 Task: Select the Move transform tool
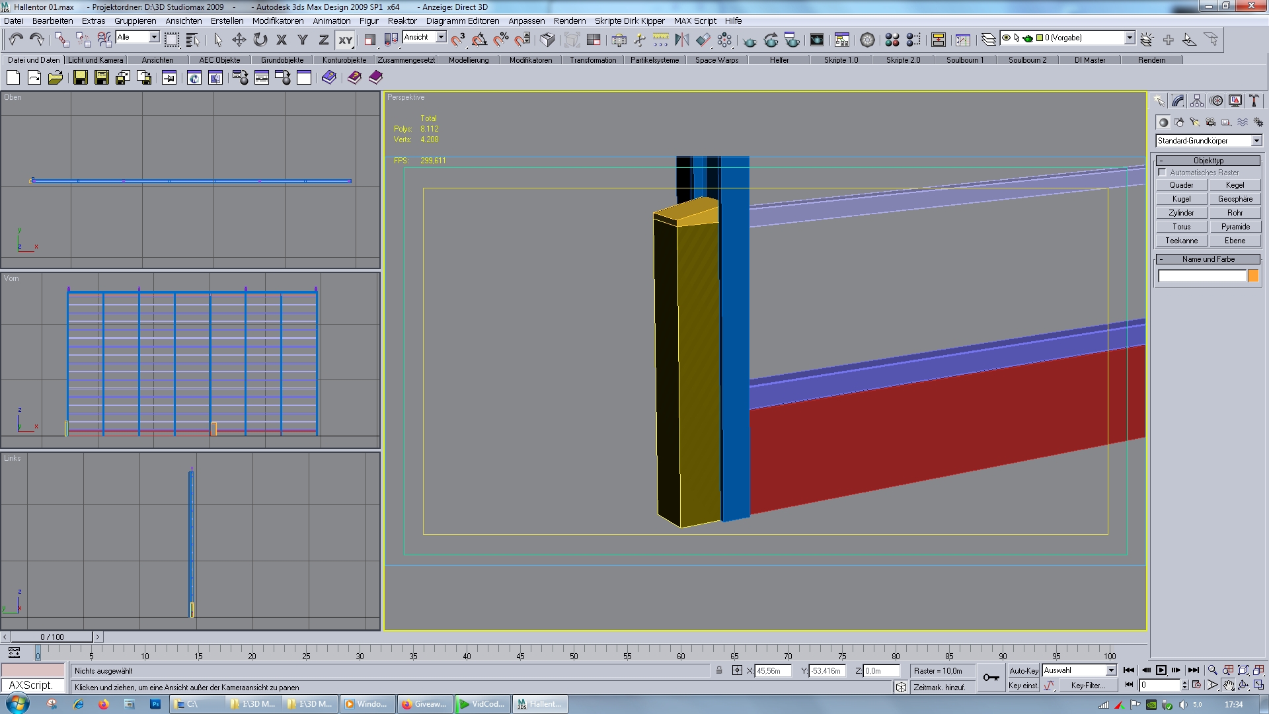tap(239, 40)
